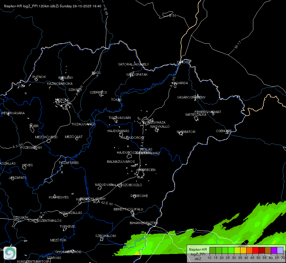
Task: Select the KUNSZENTMÁRTON label
Action: (x=33, y=262)
